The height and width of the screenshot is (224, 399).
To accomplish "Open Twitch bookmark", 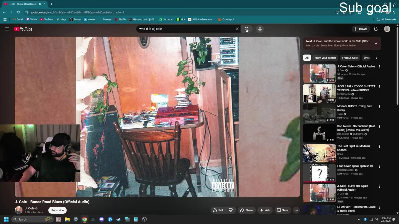I will tap(31, 19).
